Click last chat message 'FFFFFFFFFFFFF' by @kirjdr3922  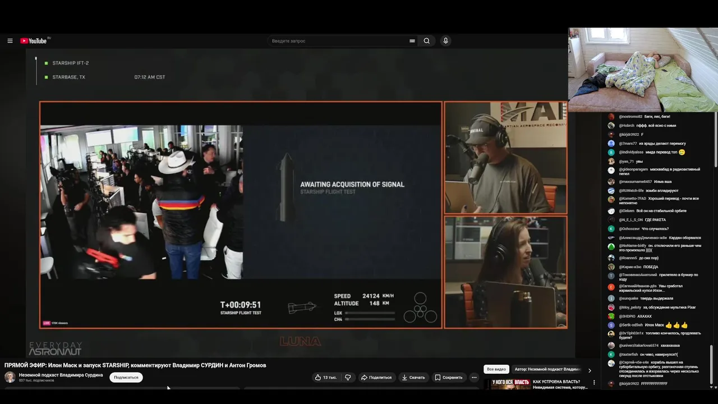(655, 384)
